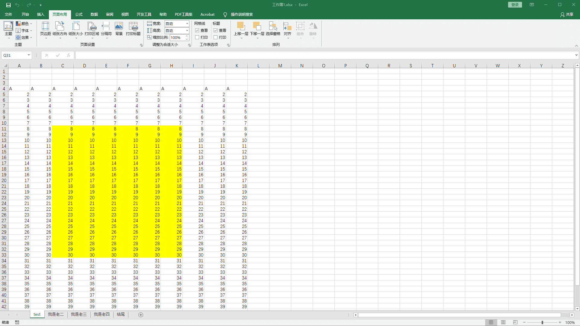580x326 pixels.
Task: Open the File (文件) tab
Action: click(8, 14)
